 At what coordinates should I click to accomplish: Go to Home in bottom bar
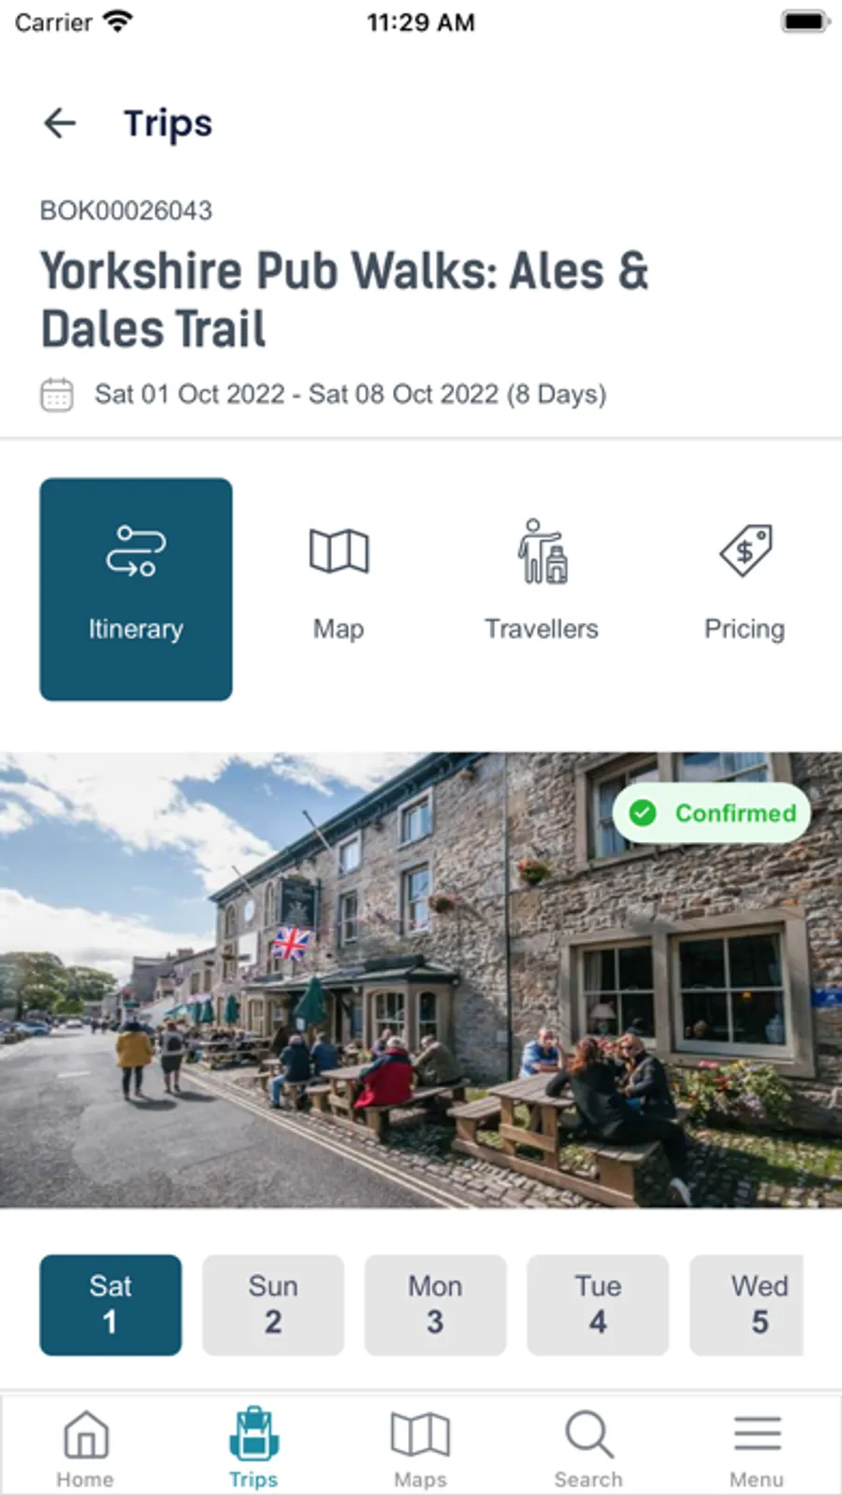tap(85, 1448)
